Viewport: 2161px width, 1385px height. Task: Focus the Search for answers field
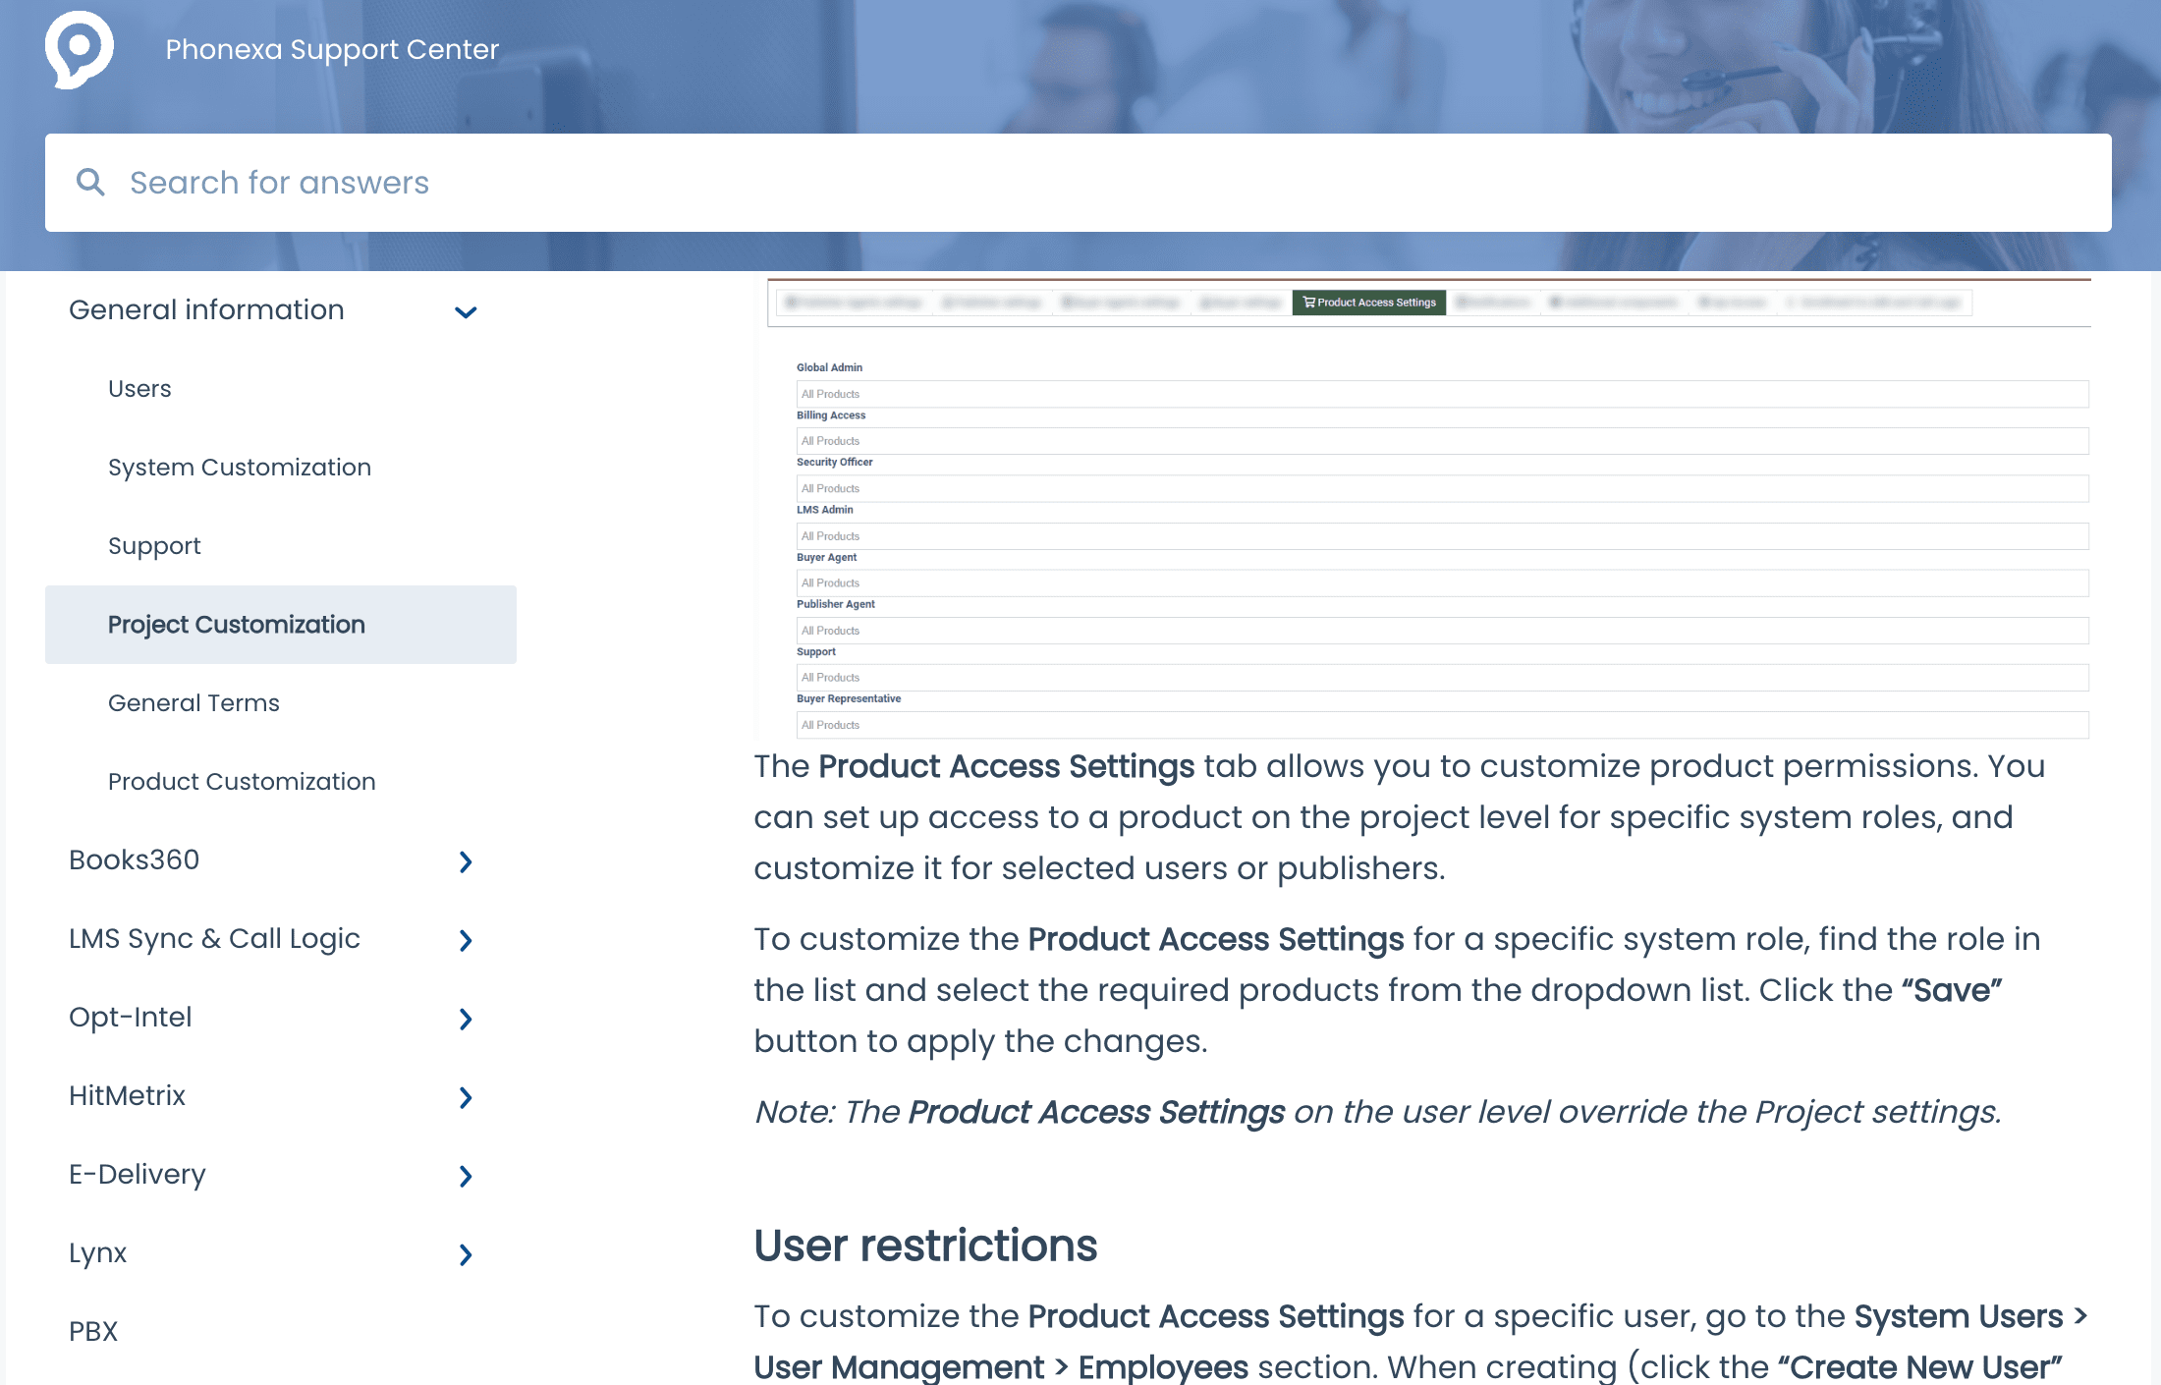pos(1078,183)
